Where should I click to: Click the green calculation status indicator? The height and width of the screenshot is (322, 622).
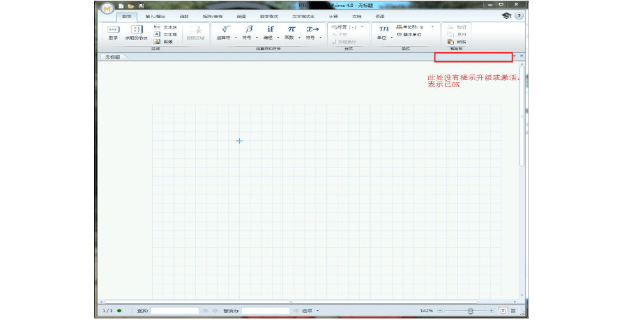pos(119,311)
